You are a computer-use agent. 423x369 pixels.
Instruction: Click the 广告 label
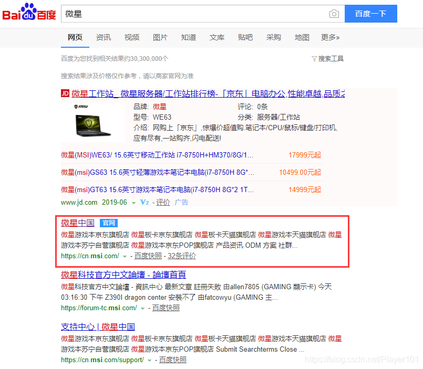pyautogui.click(x=181, y=202)
